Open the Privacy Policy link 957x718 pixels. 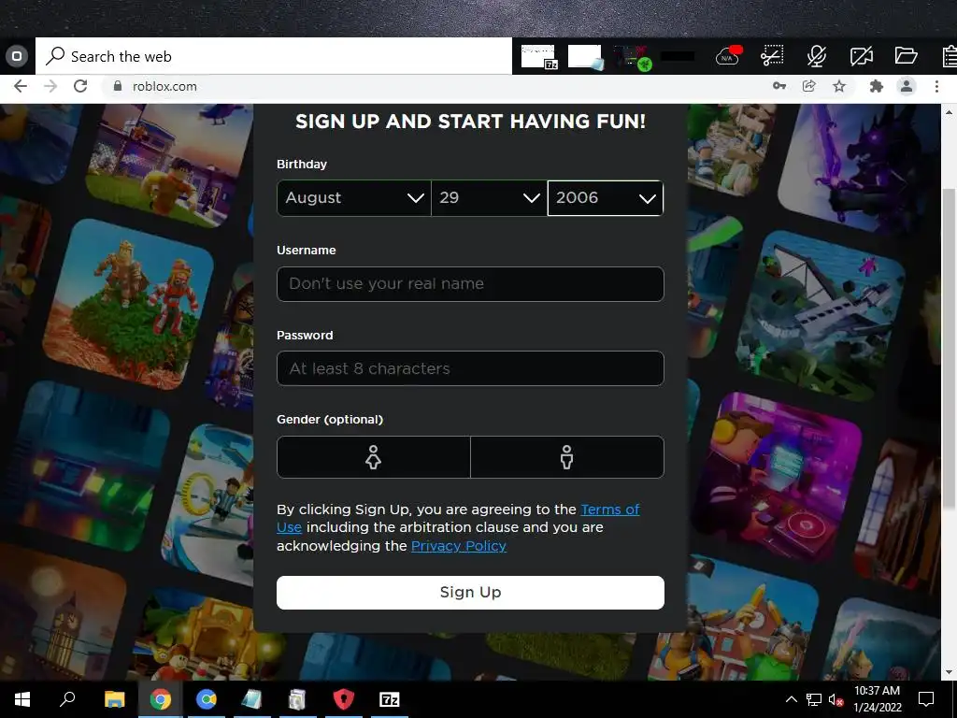point(458,546)
